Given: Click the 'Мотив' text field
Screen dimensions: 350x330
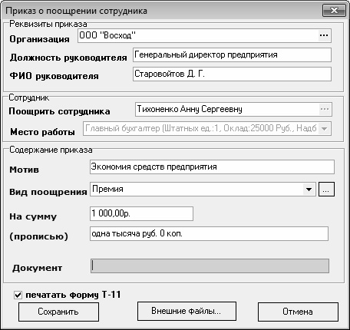Looking at the screenshot, I should click(x=212, y=167).
